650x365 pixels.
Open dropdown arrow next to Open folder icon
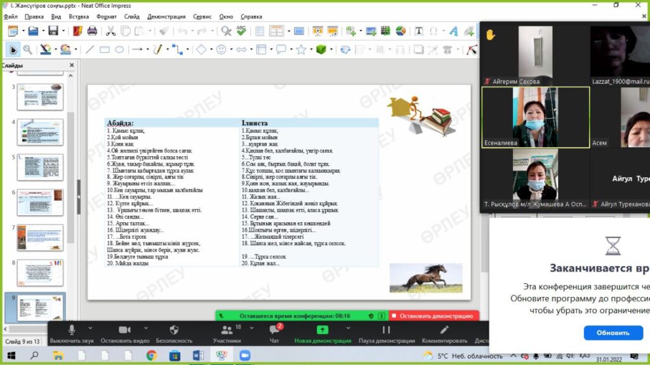click(43, 30)
